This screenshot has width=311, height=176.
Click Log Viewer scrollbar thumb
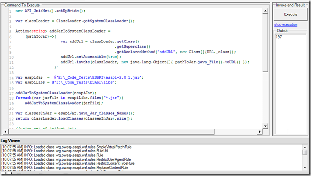point(305,152)
